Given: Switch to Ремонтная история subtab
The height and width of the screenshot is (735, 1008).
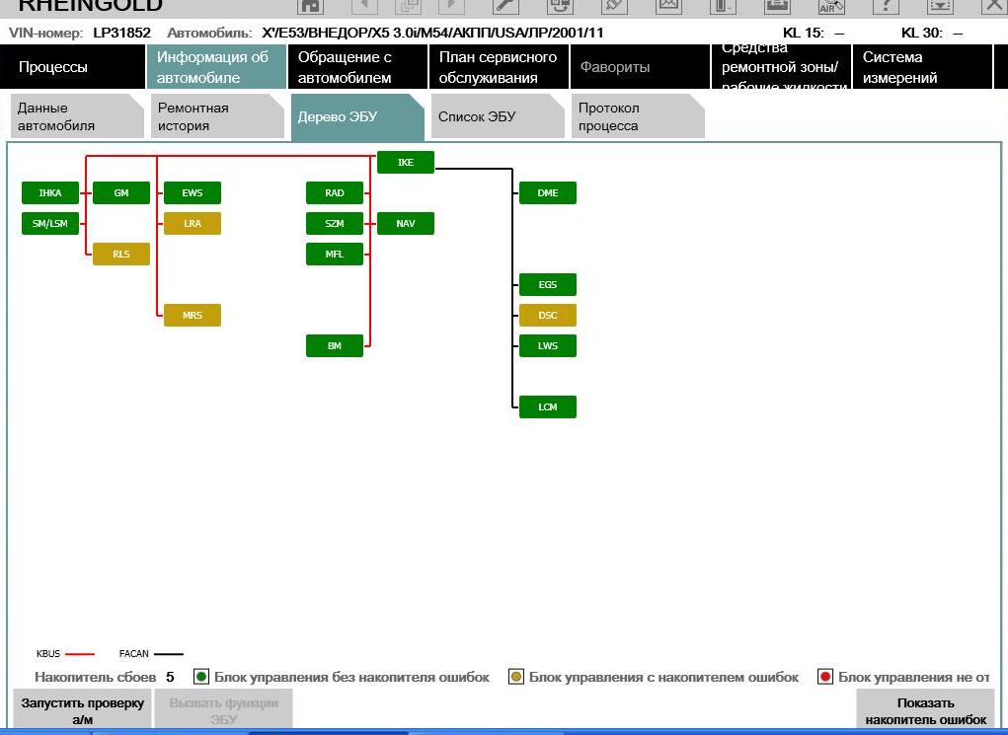Looking at the screenshot, I should pos(217,116).
